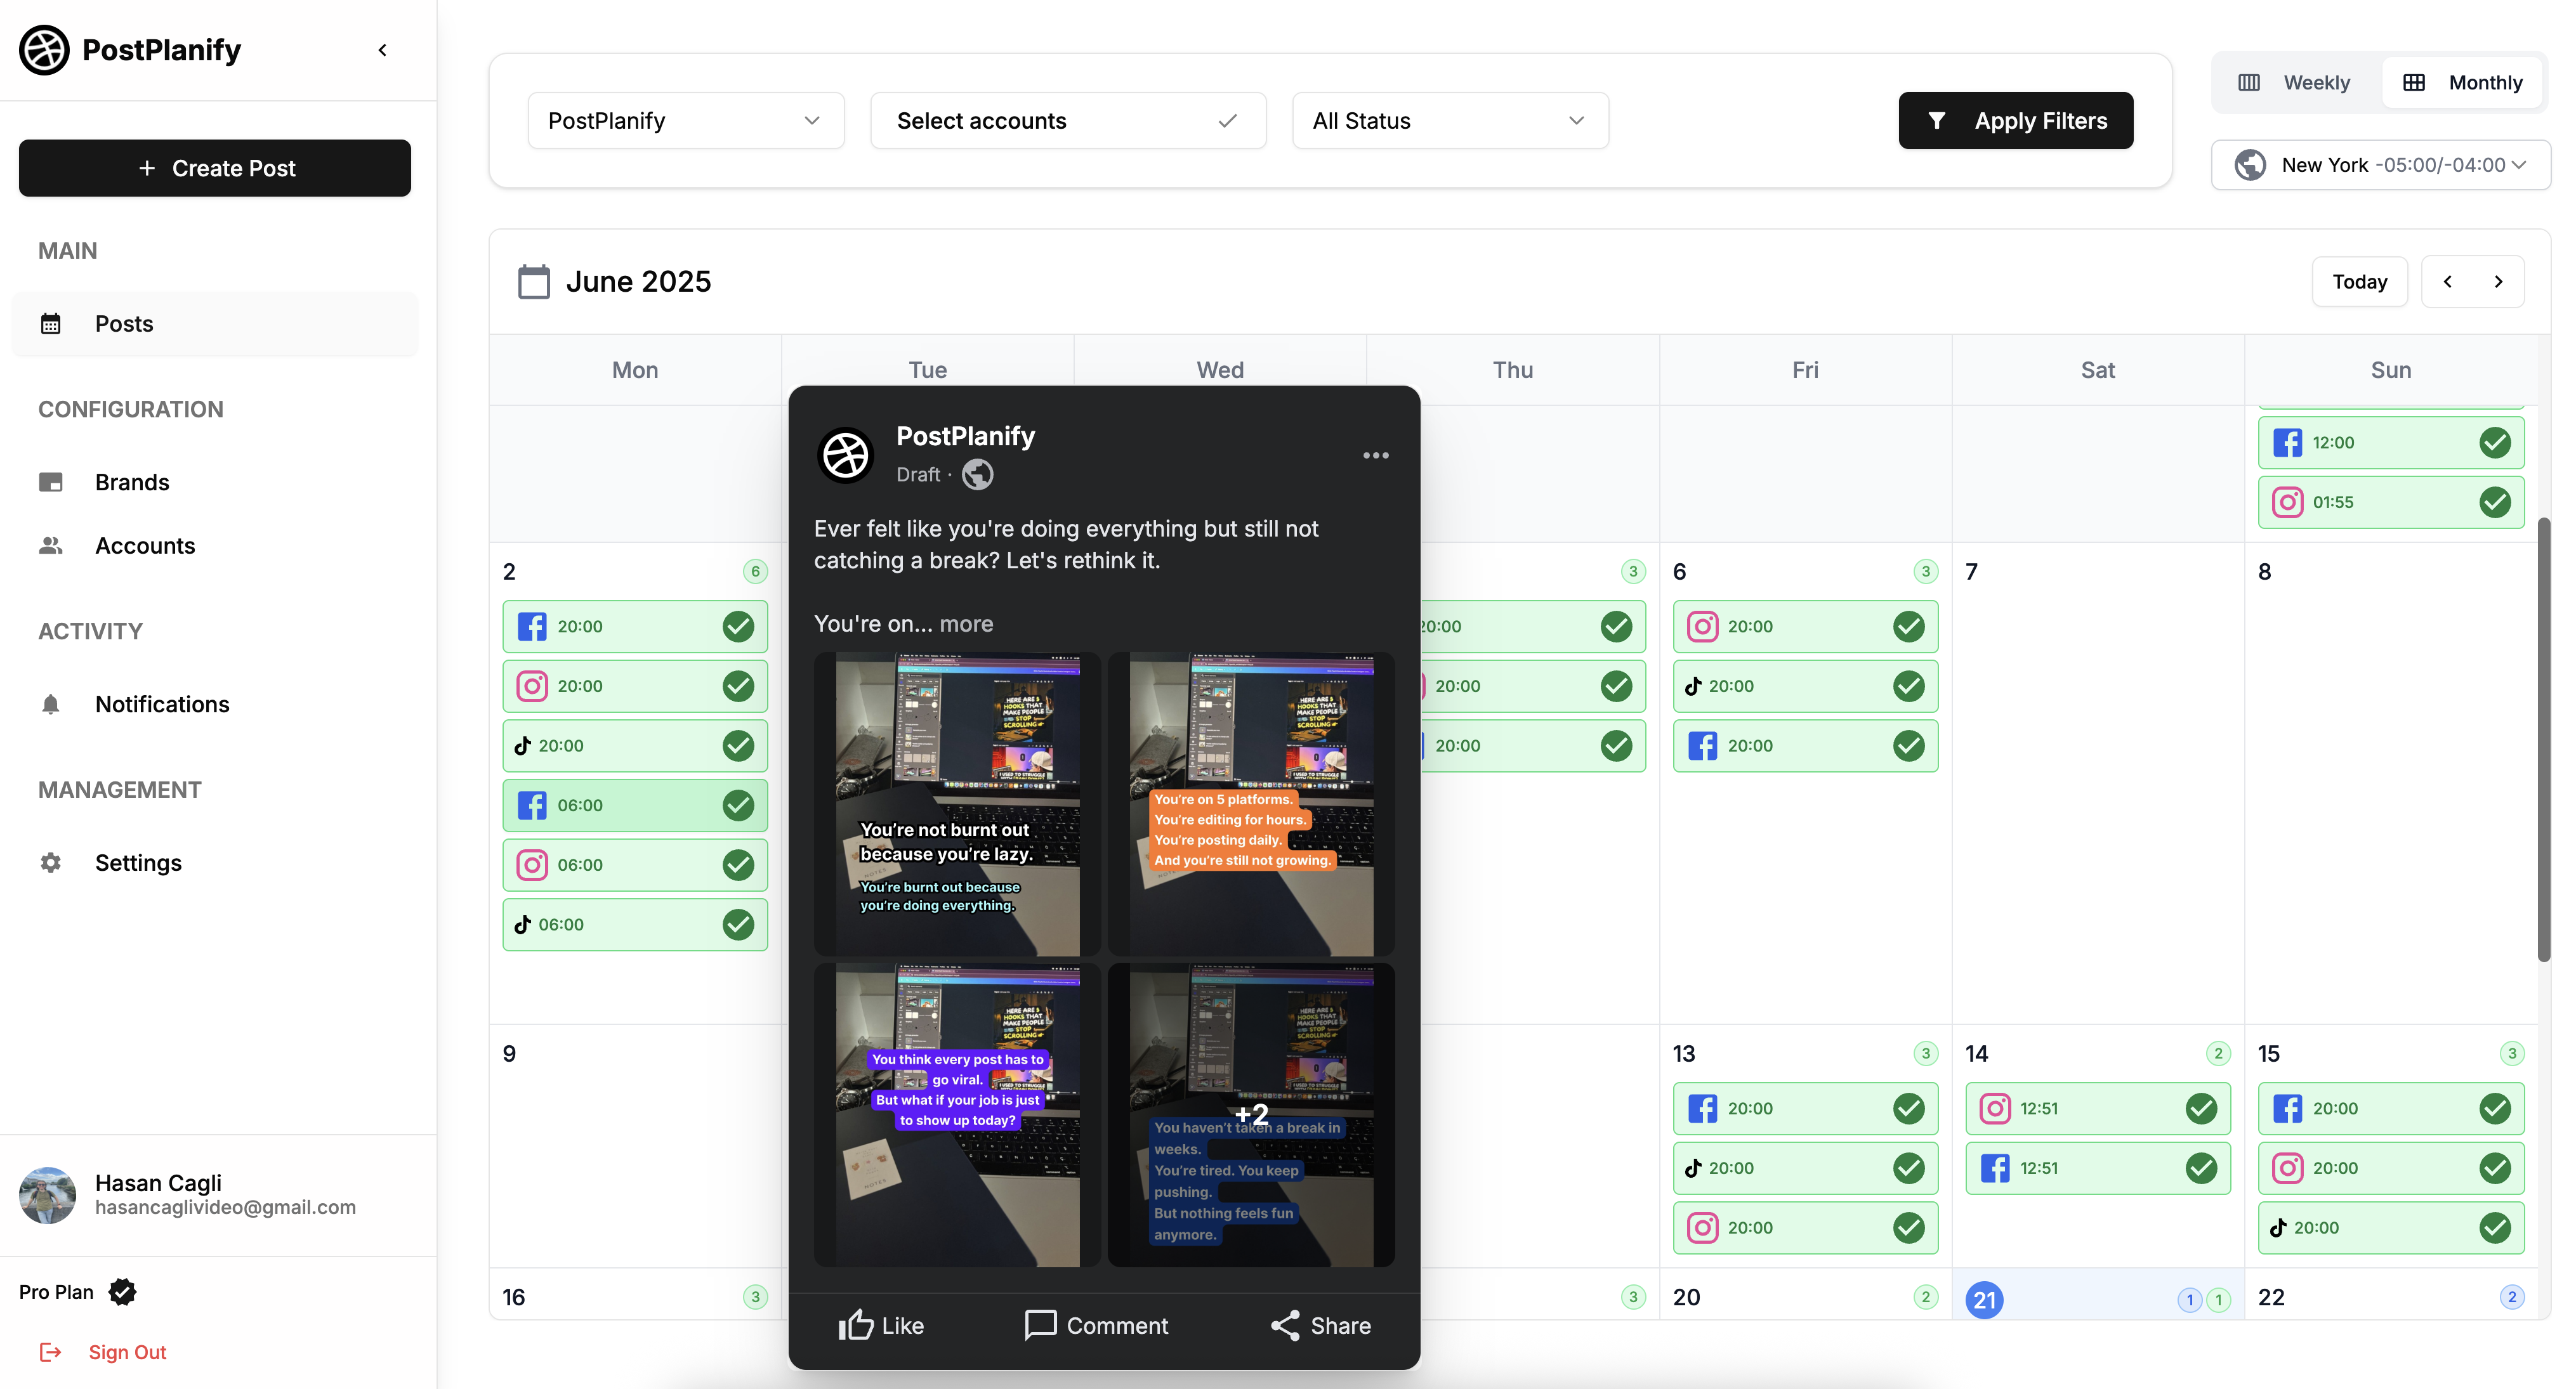Click the Posts calendar icon in sidebar
Screen dimensions: 2576x1389
coord(51,323)
